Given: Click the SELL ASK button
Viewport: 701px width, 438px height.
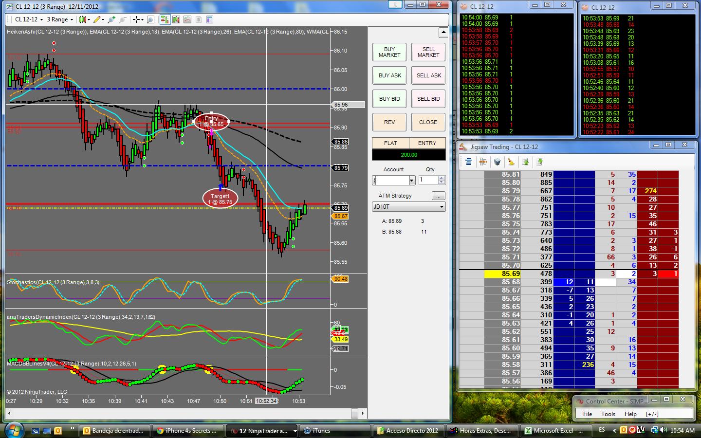Looking at the screenshot, I should point(428,75).
